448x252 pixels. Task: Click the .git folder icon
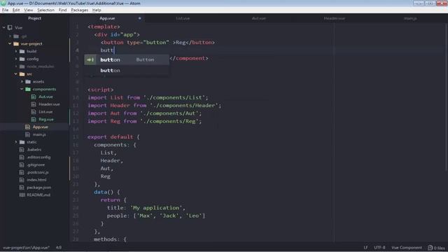point(16,36)
